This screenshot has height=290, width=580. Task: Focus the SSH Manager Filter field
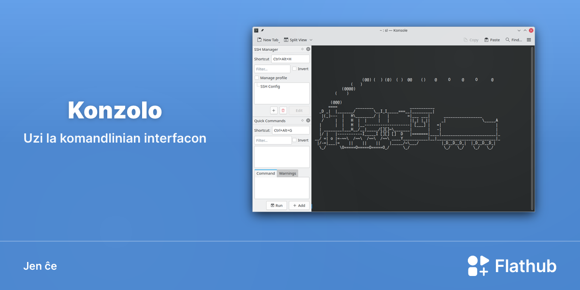272,69
